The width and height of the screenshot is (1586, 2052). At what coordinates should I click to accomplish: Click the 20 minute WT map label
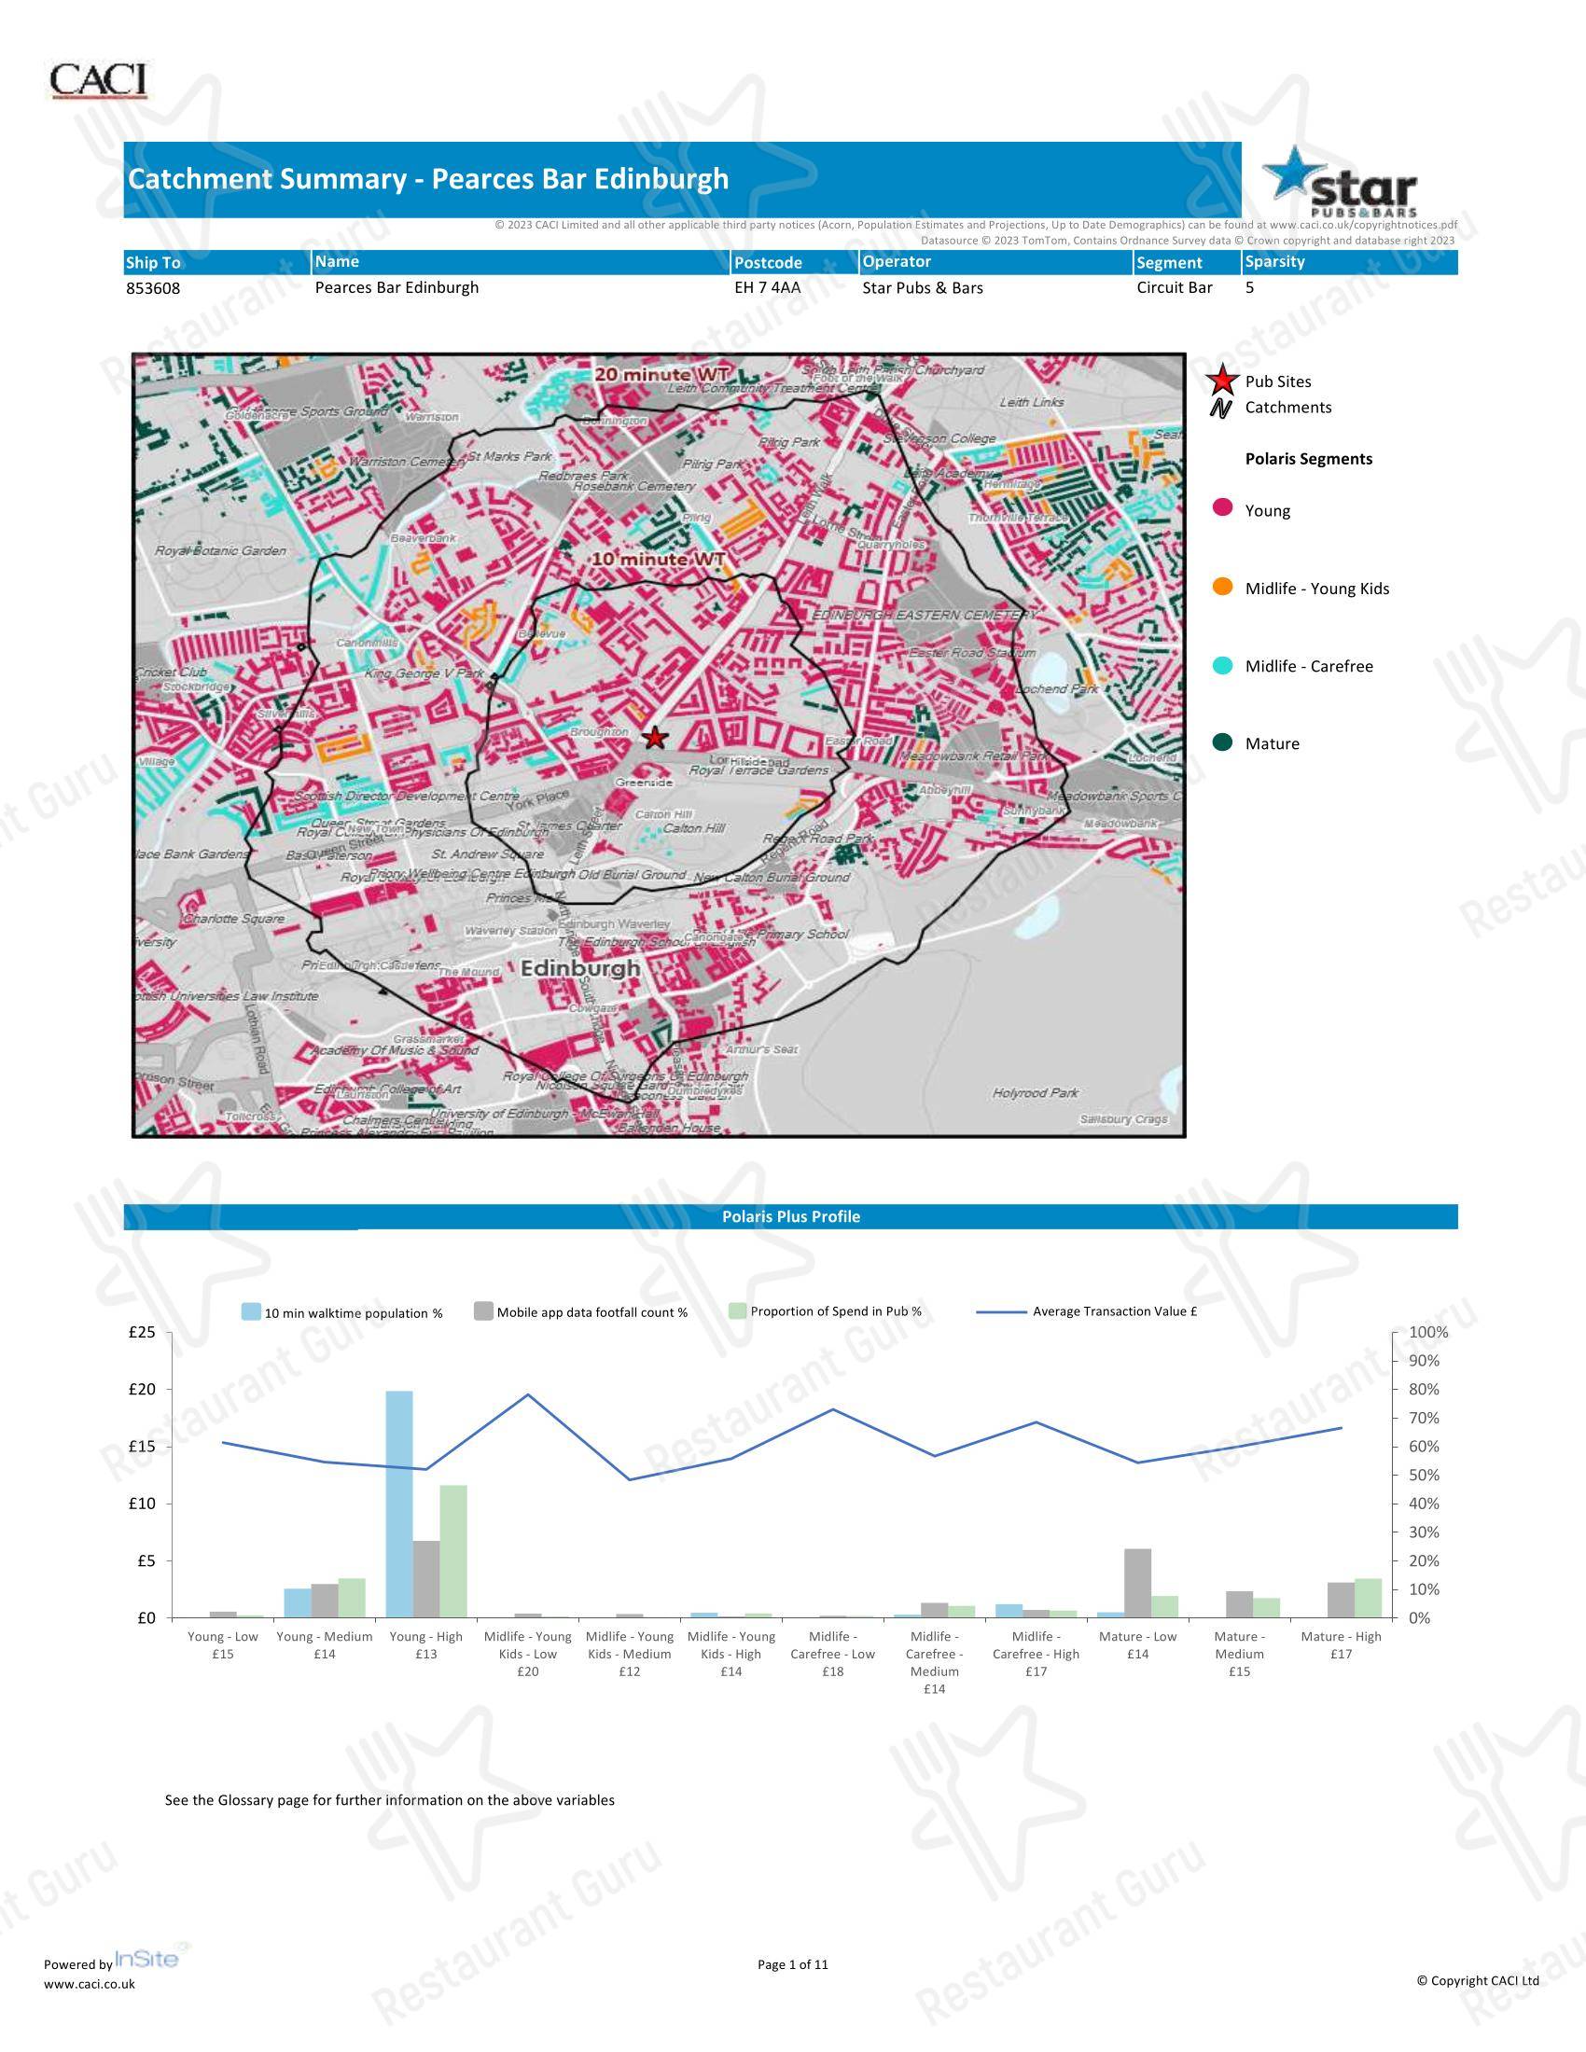point(663,374)
